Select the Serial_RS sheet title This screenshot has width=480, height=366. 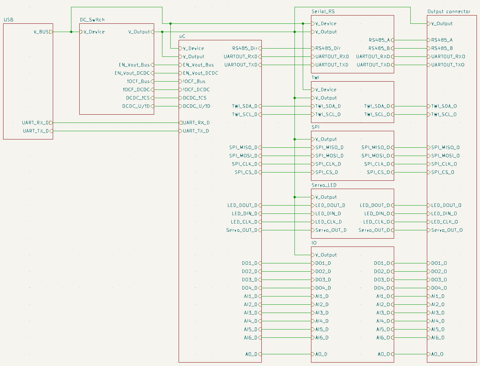[x=323, y=11]
